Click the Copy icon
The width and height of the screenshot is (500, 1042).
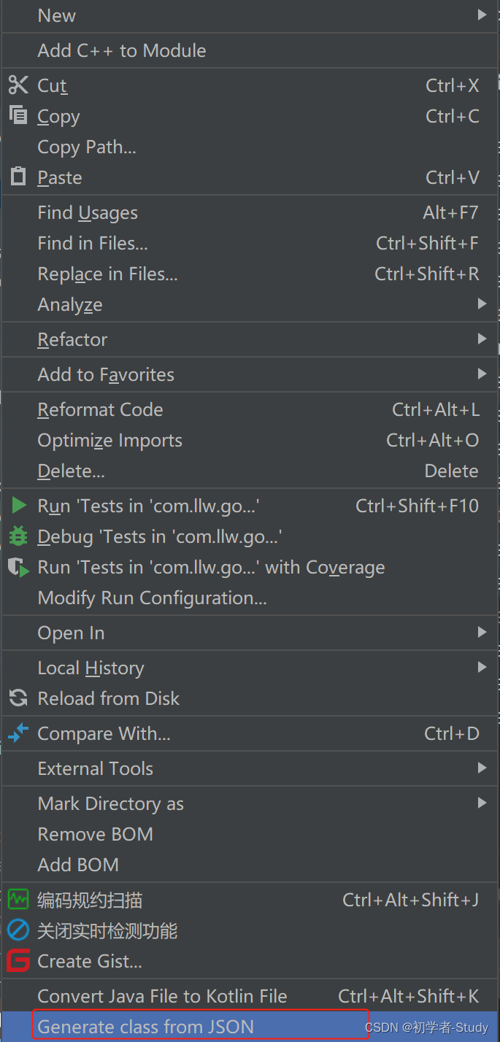pos(18,115)
